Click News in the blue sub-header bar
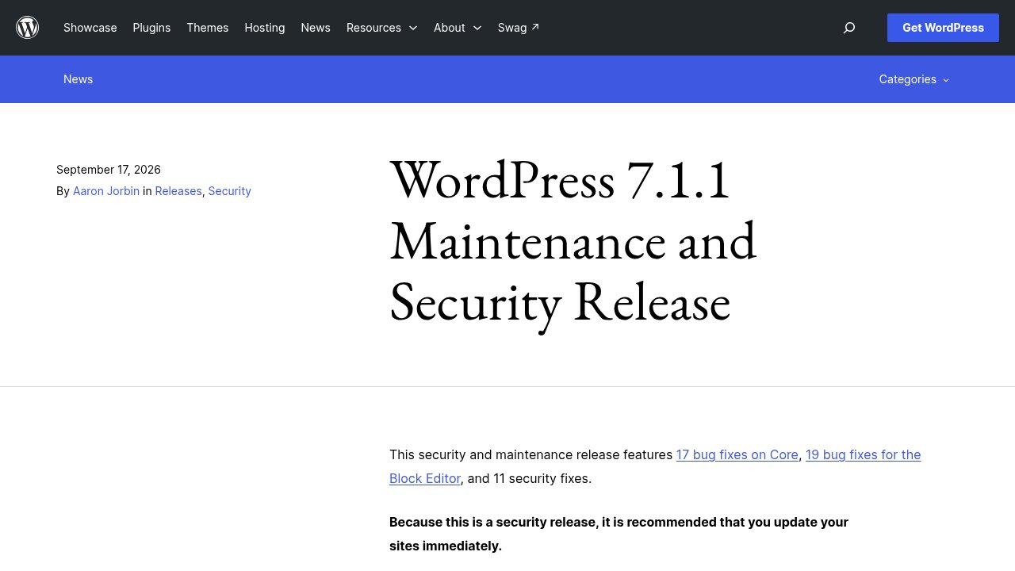This screenshot has height=571, width=1015. [79, 79]
